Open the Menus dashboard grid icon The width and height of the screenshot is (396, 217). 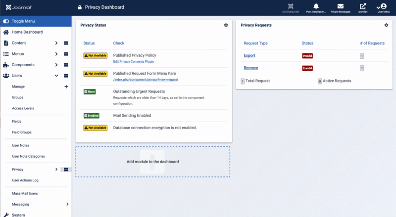pos(66,54)
